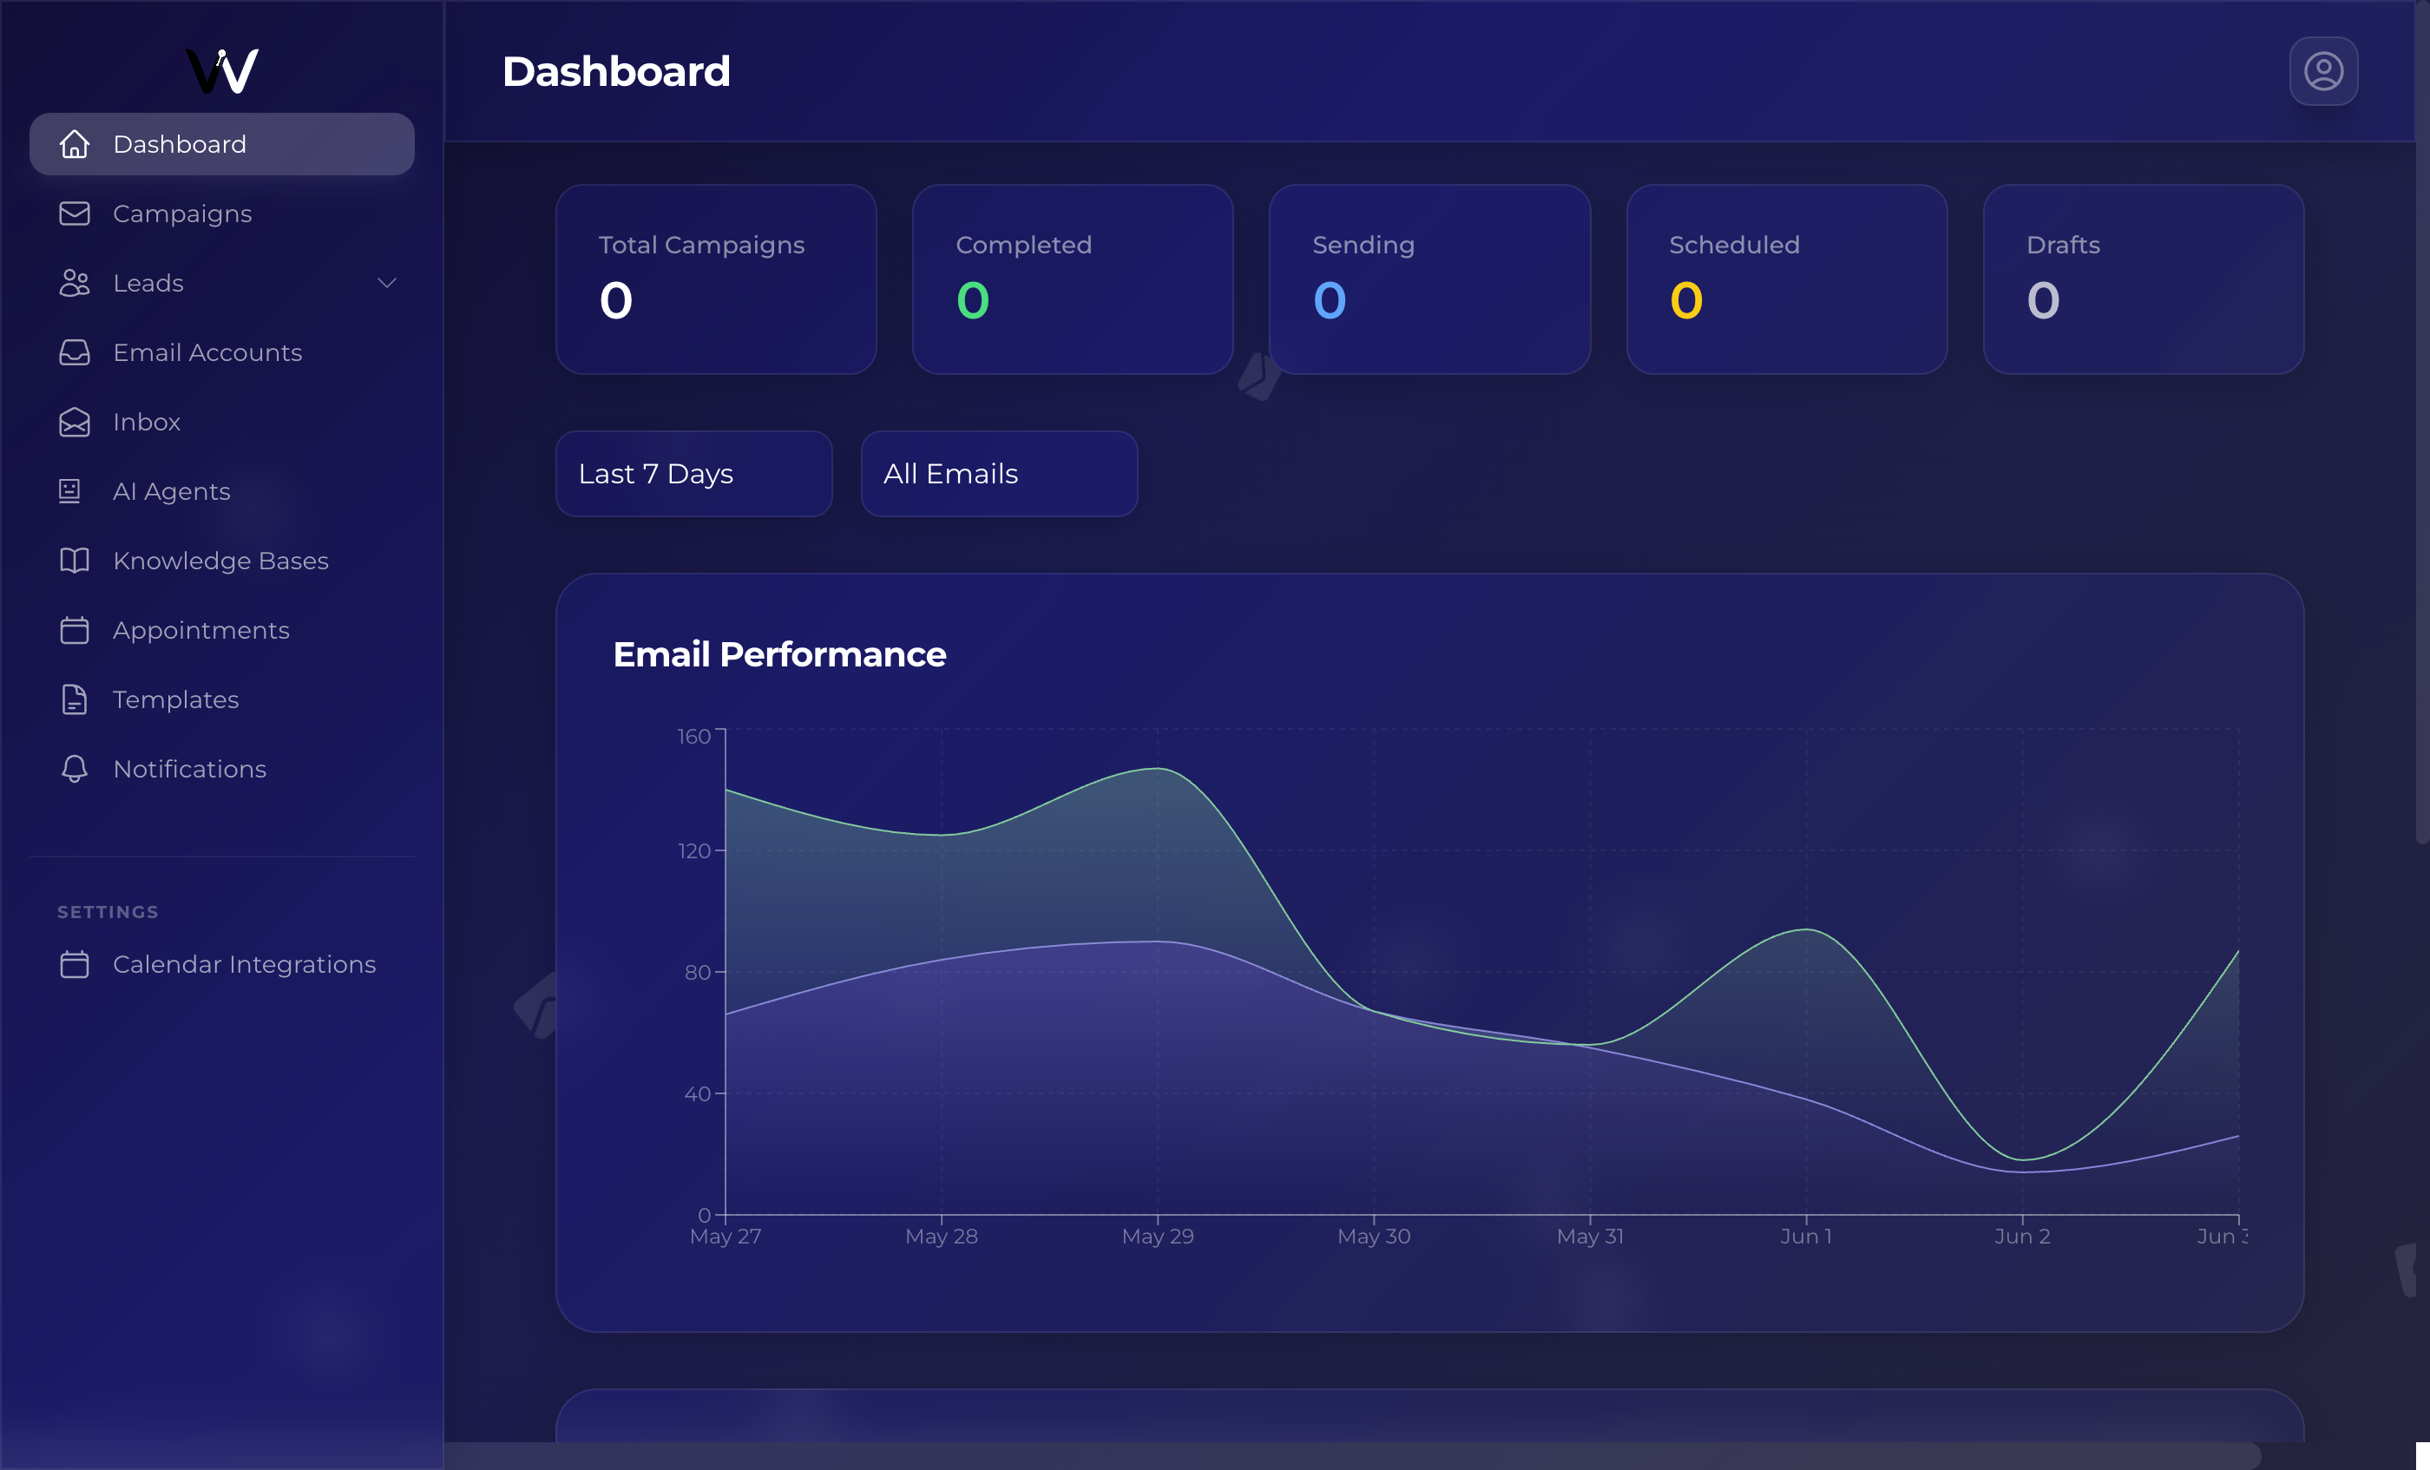This screenshot has height=1470, width=2430.
Task: Click the Leads people icon
Action: (74, 283)
